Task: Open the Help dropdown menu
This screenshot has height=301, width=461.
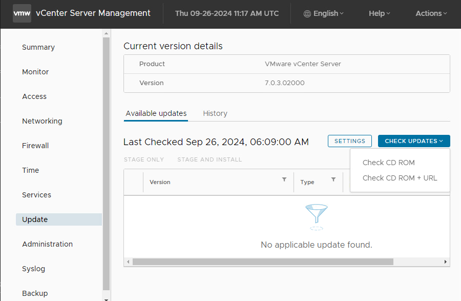Action: (379, 13)
